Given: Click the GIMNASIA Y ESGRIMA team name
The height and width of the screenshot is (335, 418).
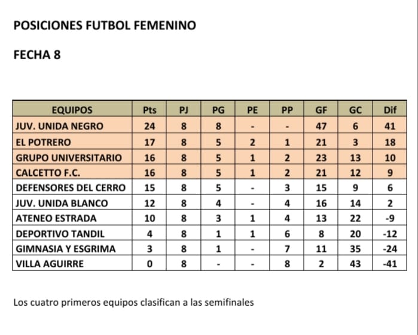Looking at the screenshot, I should point(66,249).
